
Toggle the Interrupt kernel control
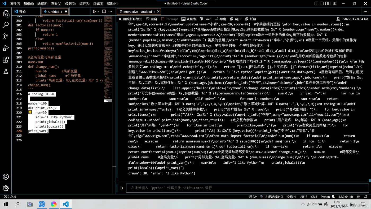click(x=169, y=19)
